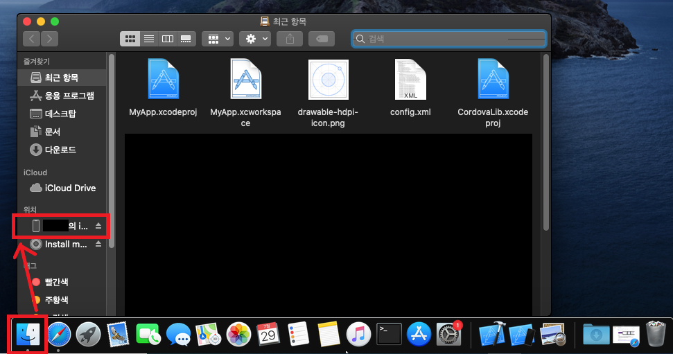The height and width of the screenshot is (354, 673).
Task: Open Safari from the Dock
Action: (58, 335)
